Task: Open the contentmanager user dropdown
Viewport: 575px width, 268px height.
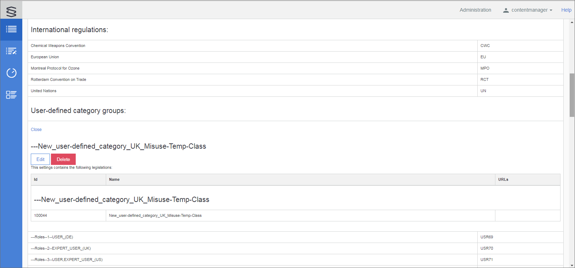Action: [531, 10]
